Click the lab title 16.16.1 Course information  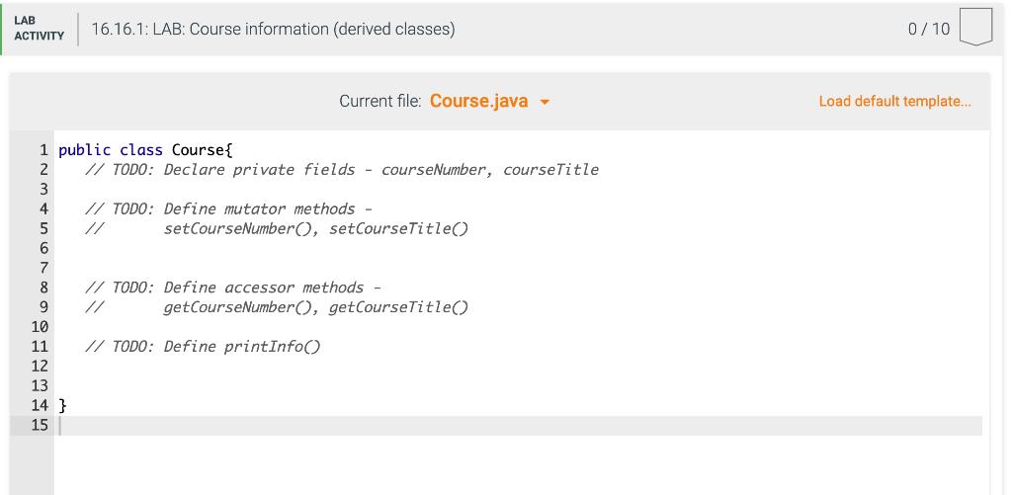click(x=273, y=29)
